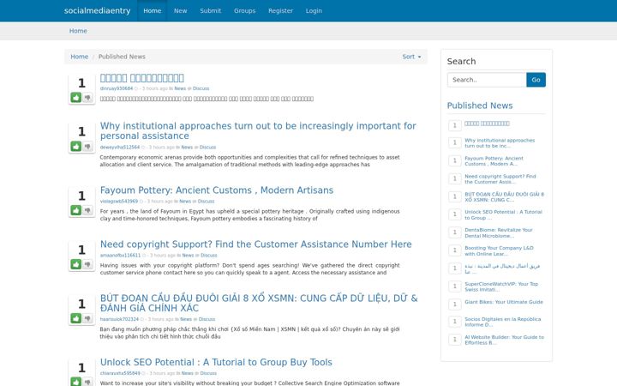
Task: Open Fayoum Pottery article title
Action: [x=217, y=190]
